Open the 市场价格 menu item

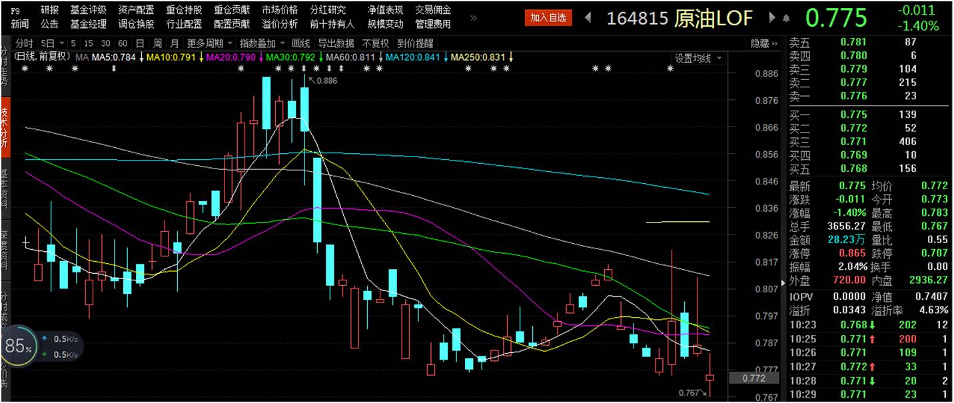pyautogui.click(x=280, y=10)
